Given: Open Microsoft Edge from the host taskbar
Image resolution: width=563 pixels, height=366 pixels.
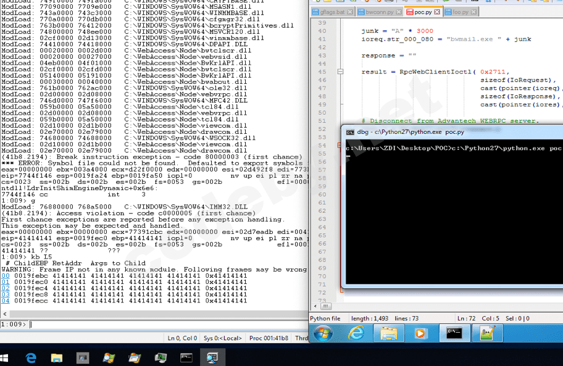Looking at the screenshot, I should tap(30, 357).
